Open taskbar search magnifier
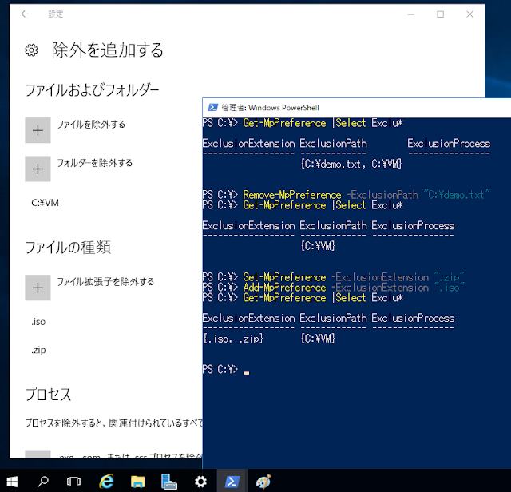This screenshot has height=492, width=511. (x=42, y=482)
